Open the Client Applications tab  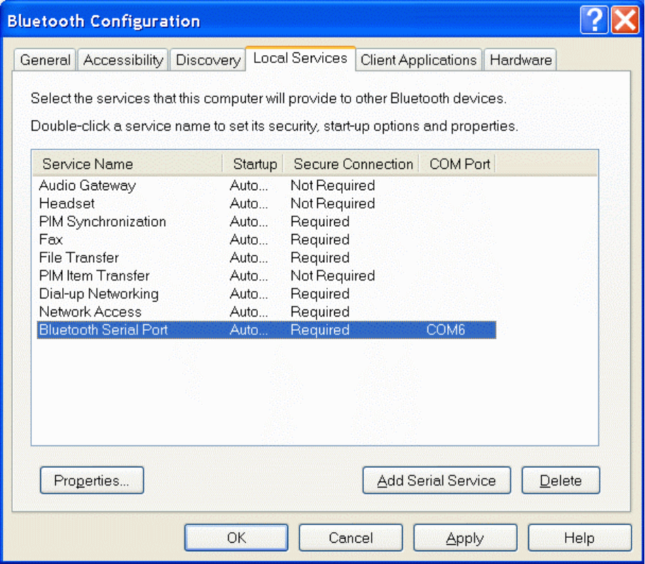point(418,60)
